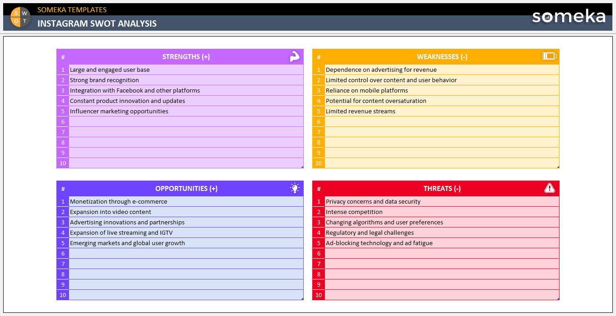Select 'Limited control over content and user behavior'

tap(442, 80)
